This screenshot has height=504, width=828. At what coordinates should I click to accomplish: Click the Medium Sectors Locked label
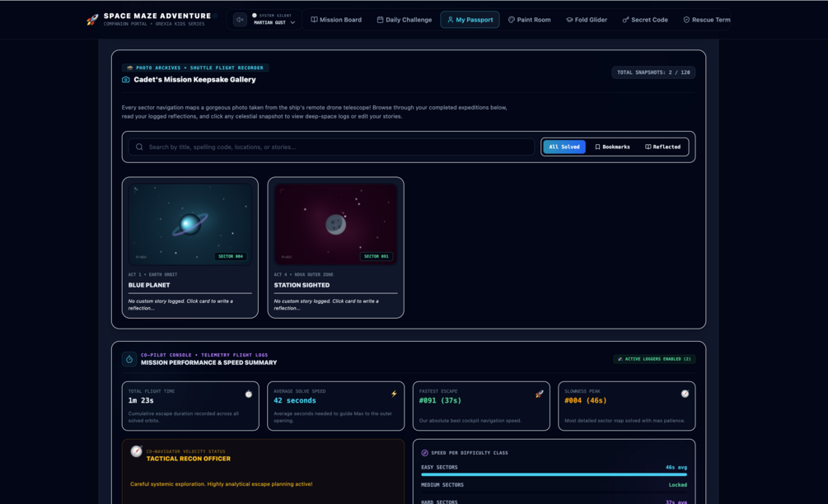[677, 485]
